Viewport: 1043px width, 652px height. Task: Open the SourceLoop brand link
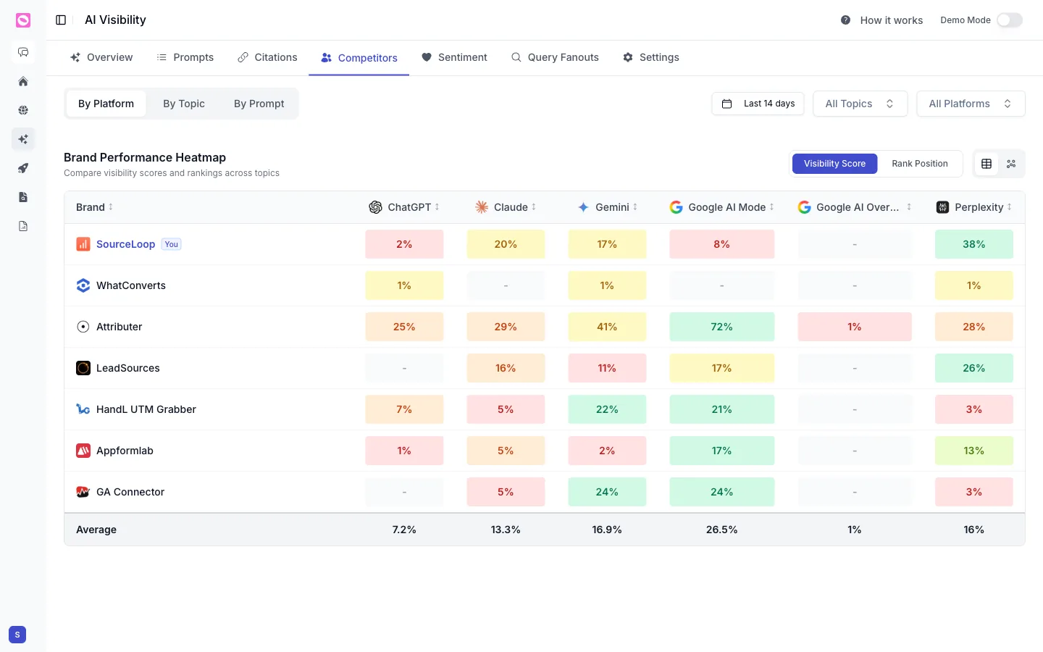point(125,244)
